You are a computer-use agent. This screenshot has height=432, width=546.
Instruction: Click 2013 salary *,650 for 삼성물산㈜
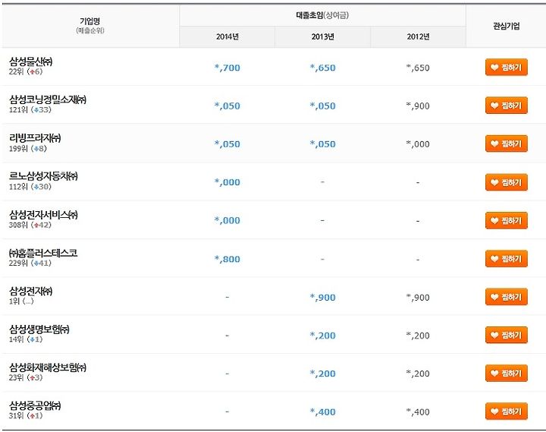(x=323, y=68)
